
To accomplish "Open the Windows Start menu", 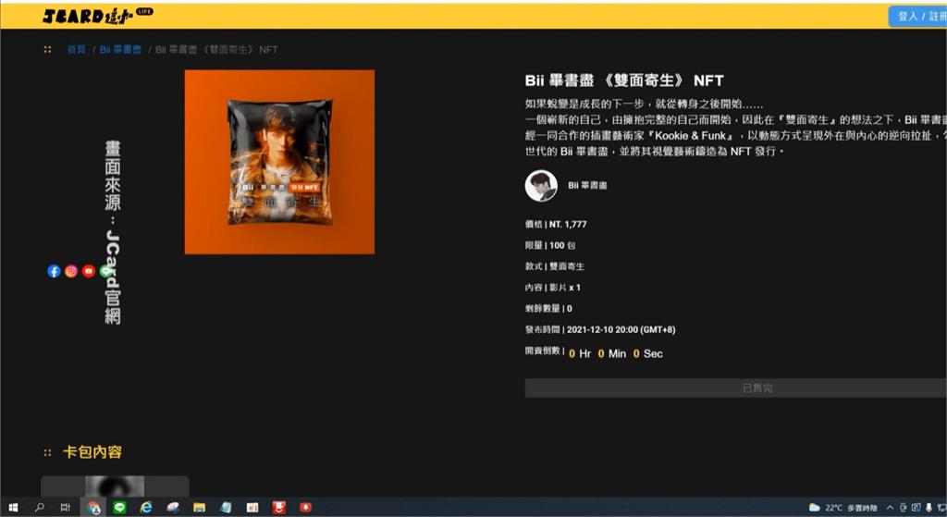I will click(13, 508).
